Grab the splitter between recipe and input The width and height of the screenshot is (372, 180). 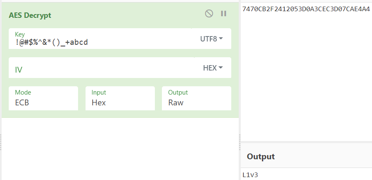pyautogui.click(x=240, y=142)
